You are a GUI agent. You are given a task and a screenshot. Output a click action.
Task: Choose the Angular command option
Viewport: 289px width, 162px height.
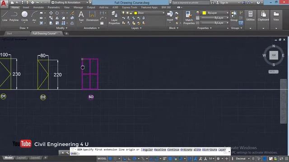148,150
